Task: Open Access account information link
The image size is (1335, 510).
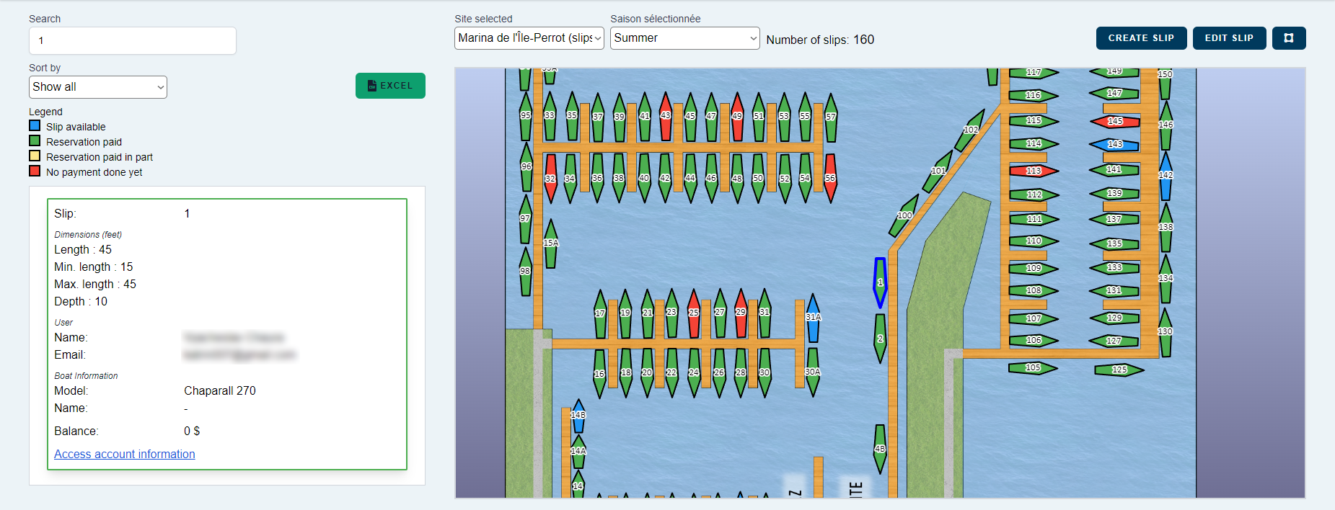Action: [125, 454]
